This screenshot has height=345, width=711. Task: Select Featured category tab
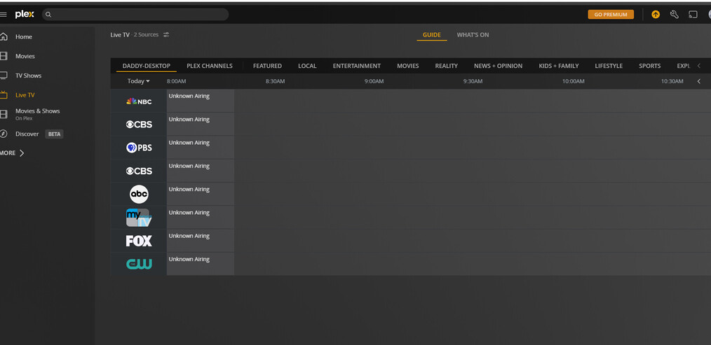tap(267, 66)
